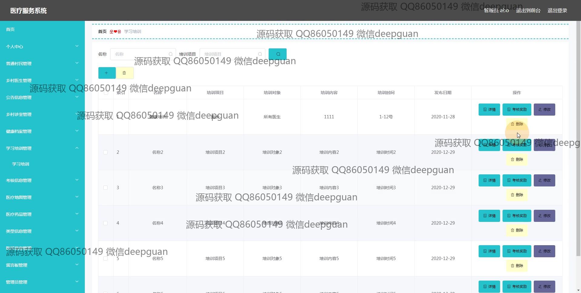Image resolution: width=581 pixels, height=293 pixels.
Task: Expand the 个人中心 sidebar menu
Action: (42, 46)
